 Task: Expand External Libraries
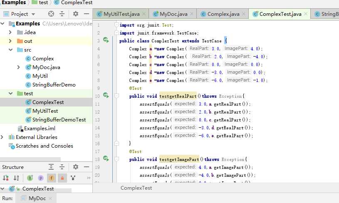pyautogui.click(x=2, y=137)
